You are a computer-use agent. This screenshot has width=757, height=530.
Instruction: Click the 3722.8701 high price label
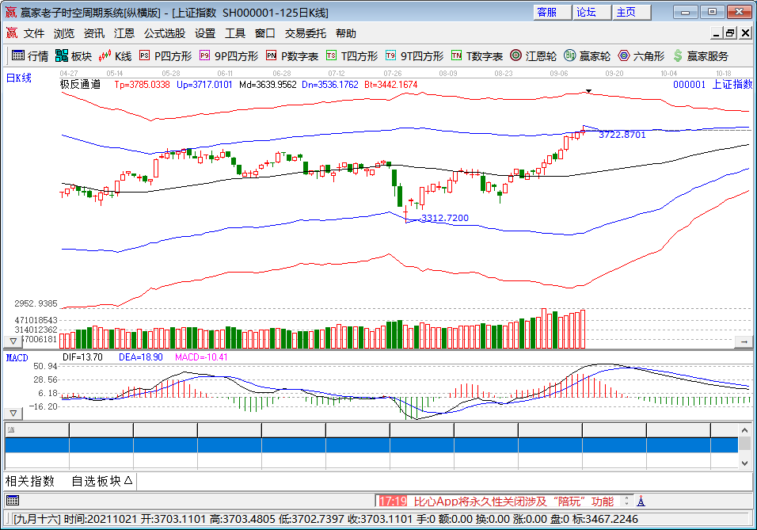(622, 135)
